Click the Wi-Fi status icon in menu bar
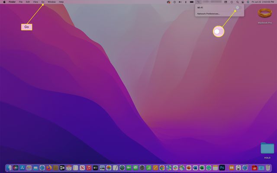Screen dimensions: 277x173 click(x=198, y=2)
